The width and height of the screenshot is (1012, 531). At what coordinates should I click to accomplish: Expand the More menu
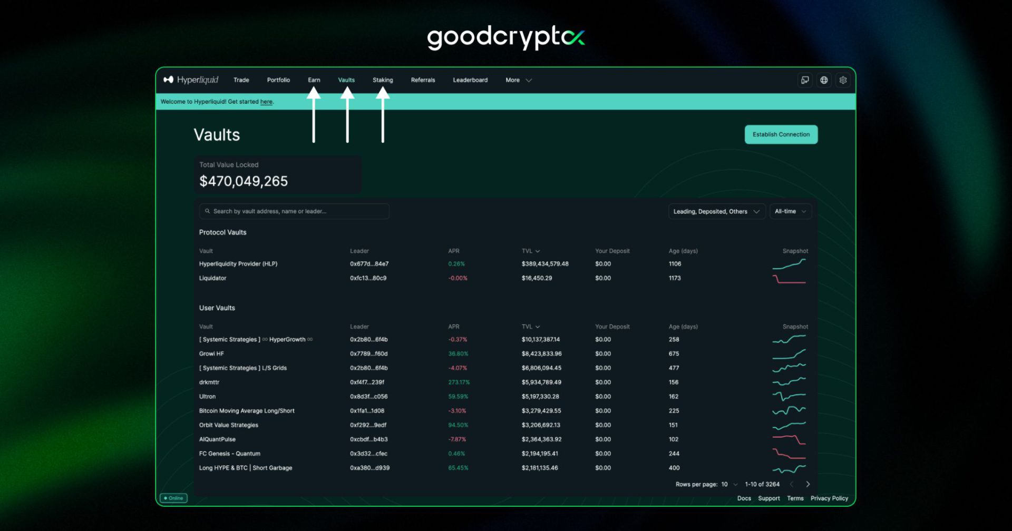pos(519,80)
